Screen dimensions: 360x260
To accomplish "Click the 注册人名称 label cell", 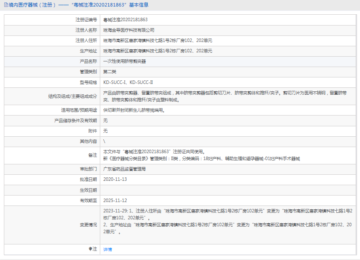I will [x=52, y=30].
